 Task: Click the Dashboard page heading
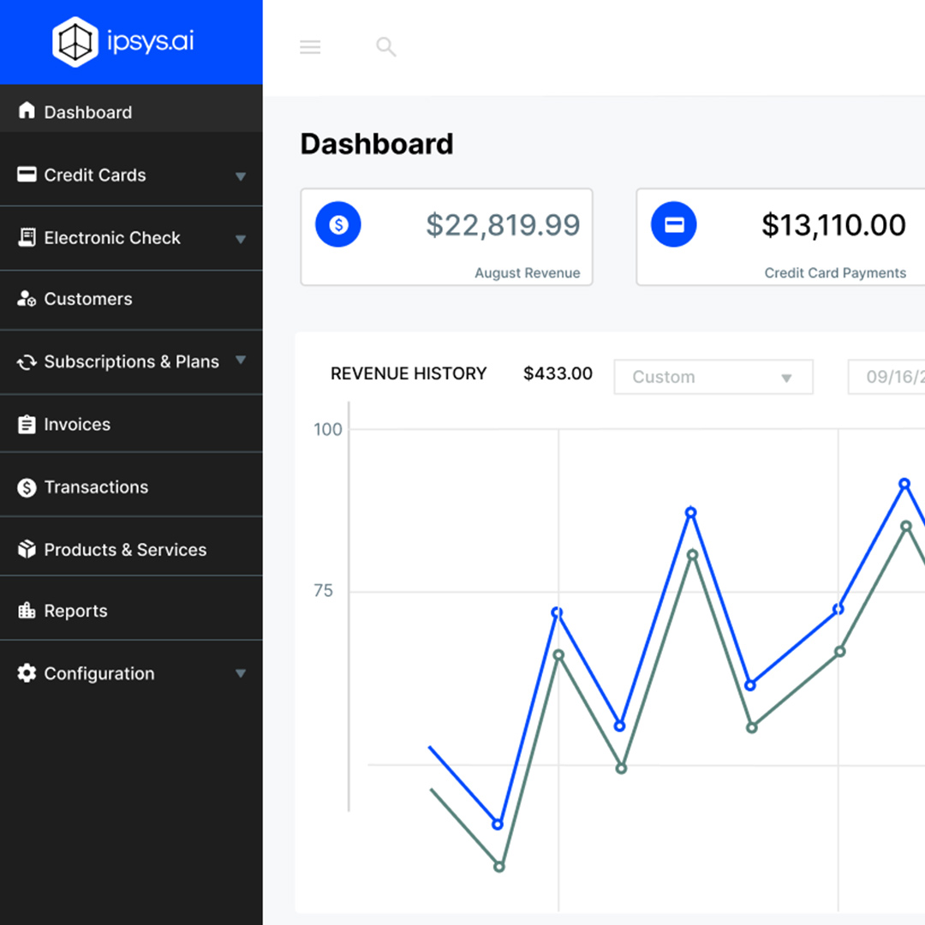tap(377, 144)
